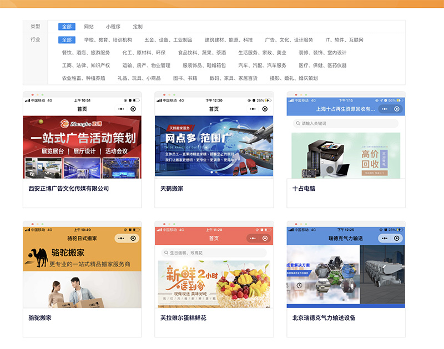Open the three-dot menu in 天鹤搬家 card
Viewport: 444px width, 349px height.
253,109
